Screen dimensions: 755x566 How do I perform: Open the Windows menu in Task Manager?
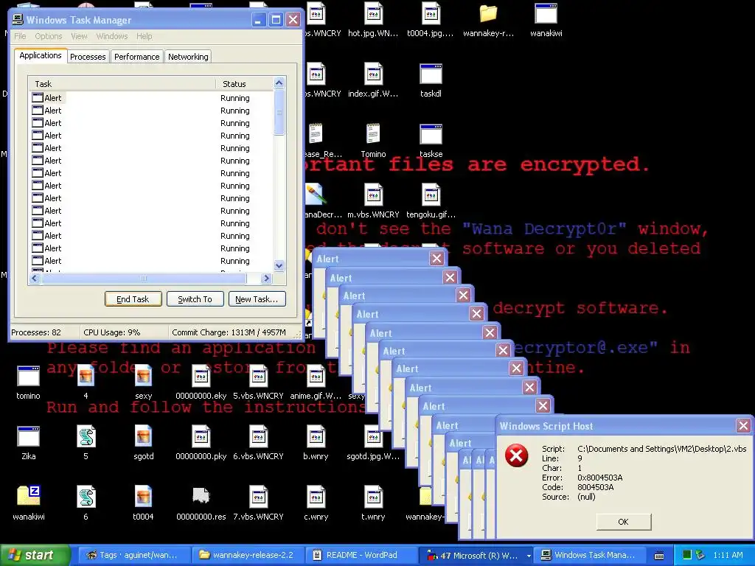tap(112, 36)
